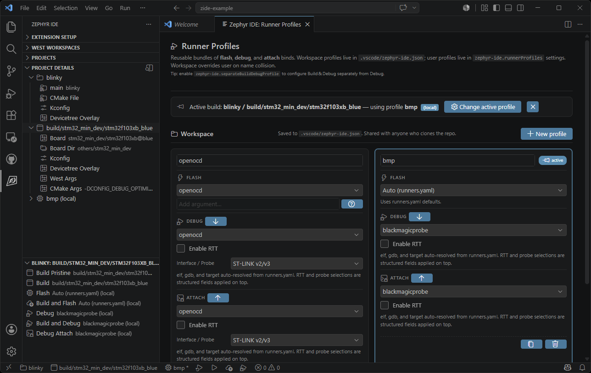Enable RTT under bmp Debug section
Screen dimensions: 591x373
tap(385, 244)
